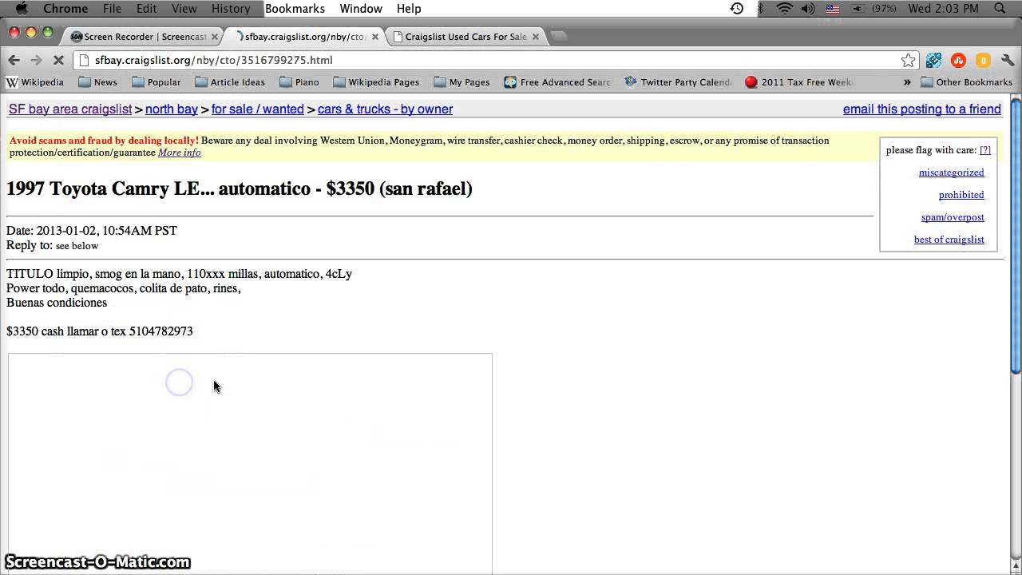Click the address bar URL field
This screenshot has width=1022, height=575.
click(495, 60)
